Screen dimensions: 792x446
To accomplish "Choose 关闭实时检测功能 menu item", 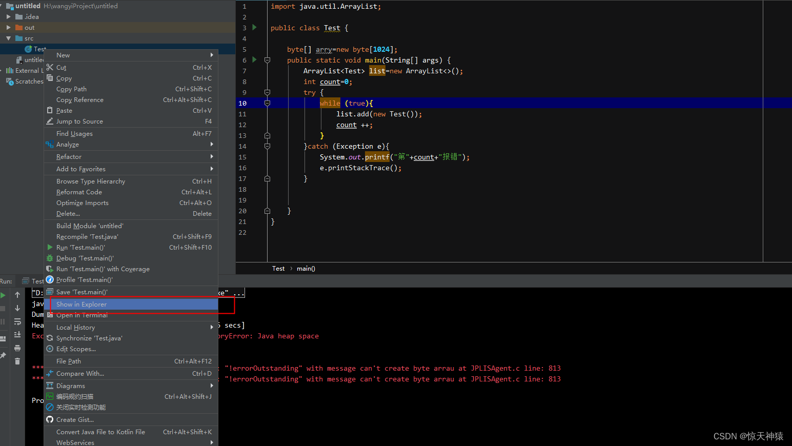I will (131, 407).
